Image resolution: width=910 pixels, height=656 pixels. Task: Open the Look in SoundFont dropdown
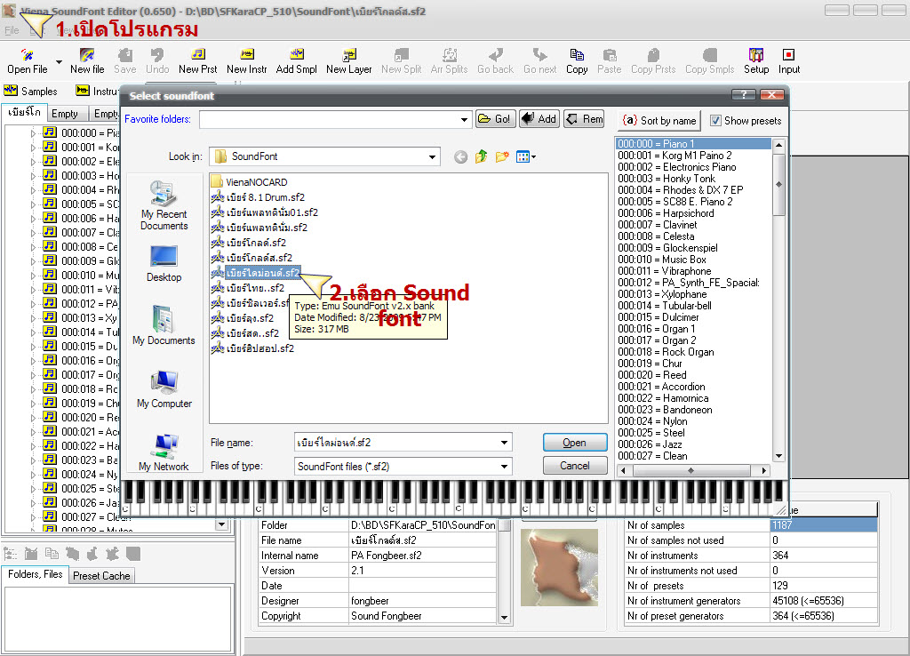(x=432, y=156)
